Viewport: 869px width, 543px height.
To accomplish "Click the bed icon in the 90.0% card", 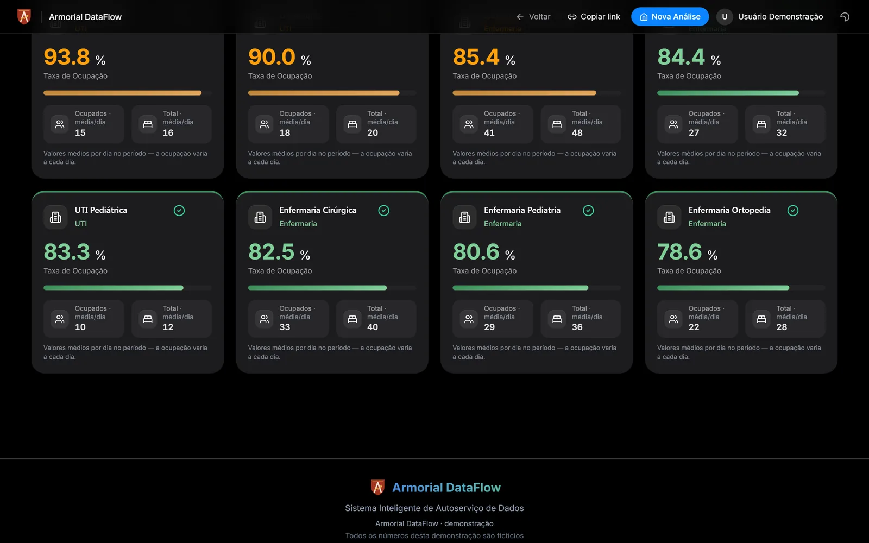I will coord(352,124).
